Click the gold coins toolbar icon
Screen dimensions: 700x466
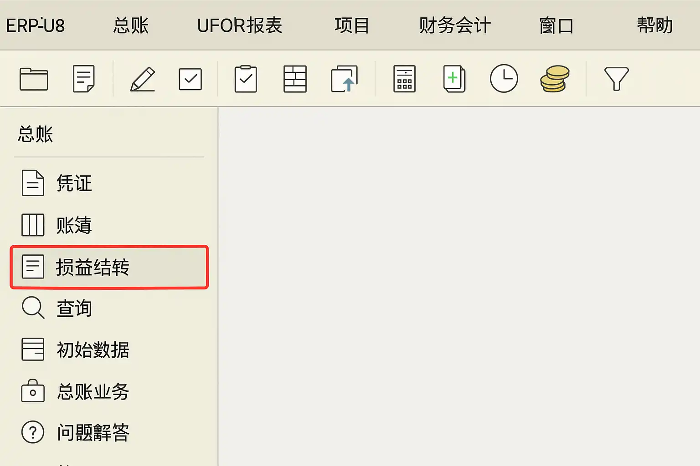click(x=555, y=79)
